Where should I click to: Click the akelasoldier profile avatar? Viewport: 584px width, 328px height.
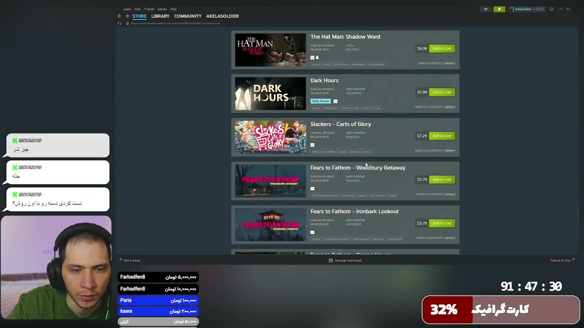tap(511, 9)
